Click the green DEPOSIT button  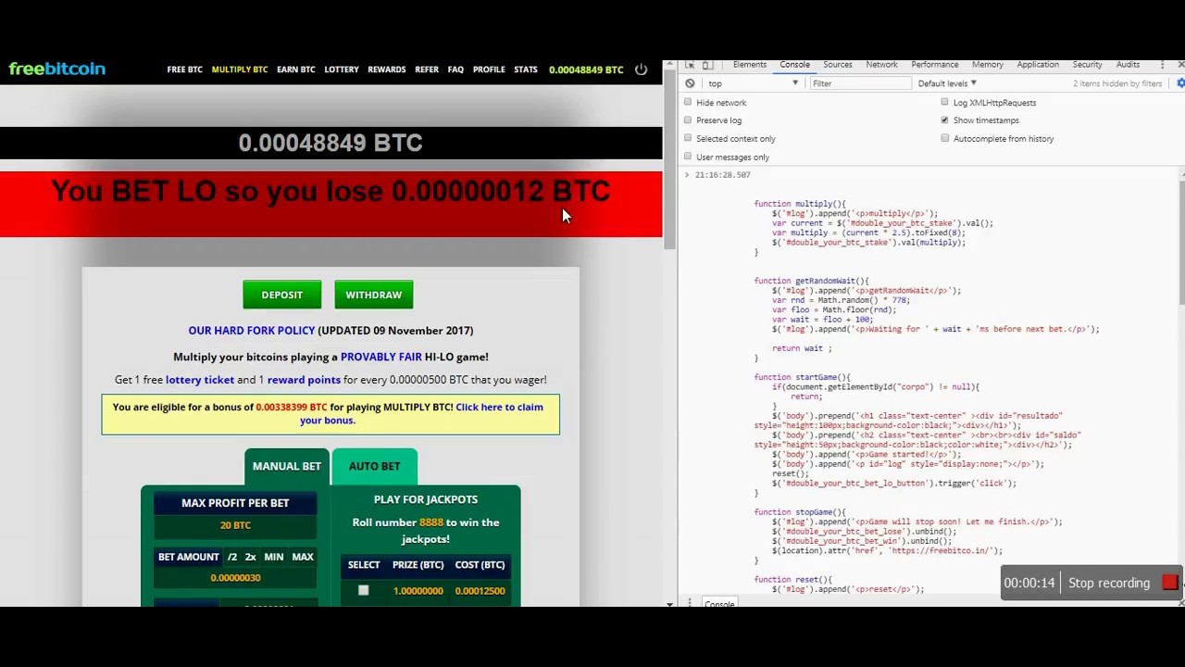pyautogui.click(x=282, y=295)
